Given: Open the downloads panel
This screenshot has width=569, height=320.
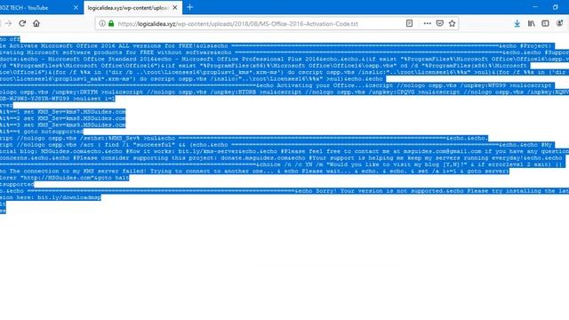Looking at the screenshot, I should 517,24.
